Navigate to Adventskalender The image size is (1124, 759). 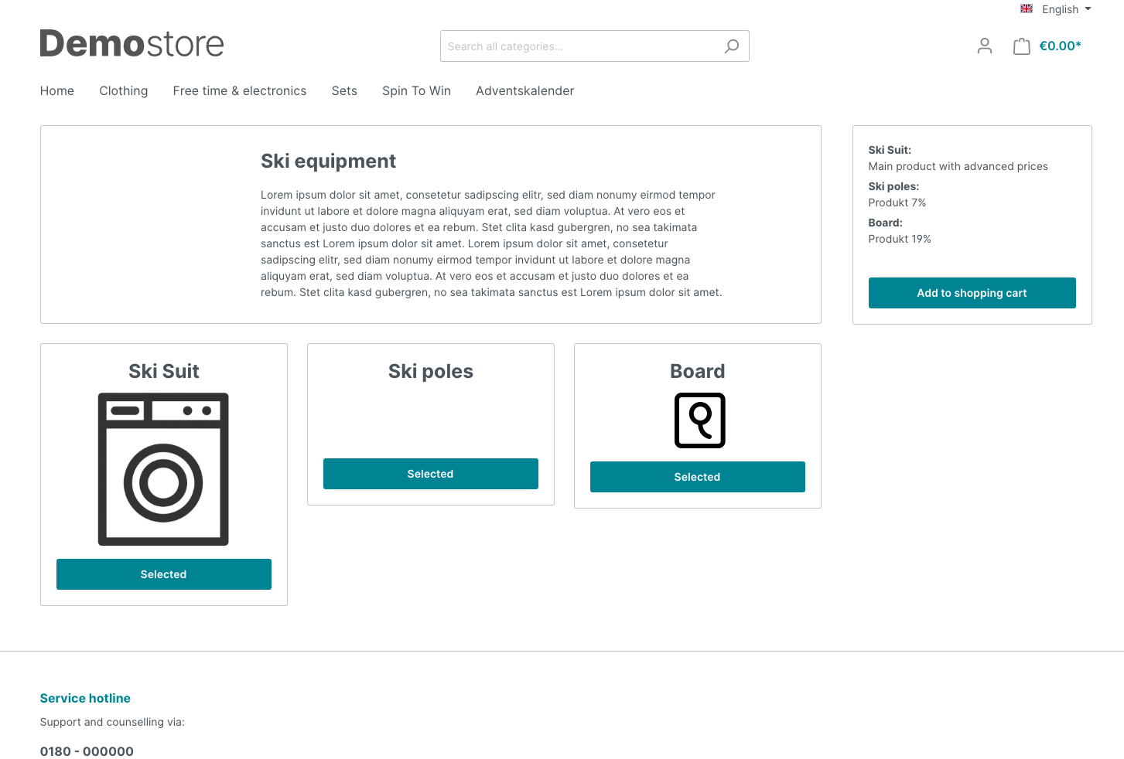coord(525,91)
